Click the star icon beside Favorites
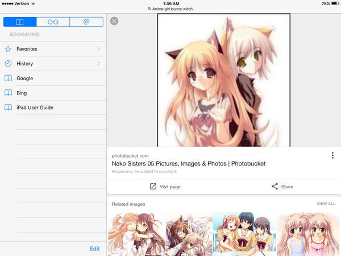This screenshot has width=341, height=256. point(8,49)
